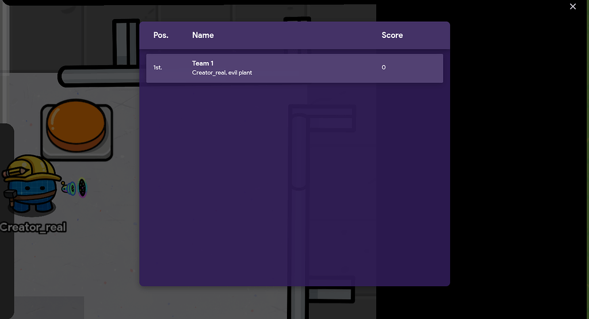The height and width of the screenshot is (319, 589).
Task: Click the score value '0' for Team 1
Action: point(384,68)
